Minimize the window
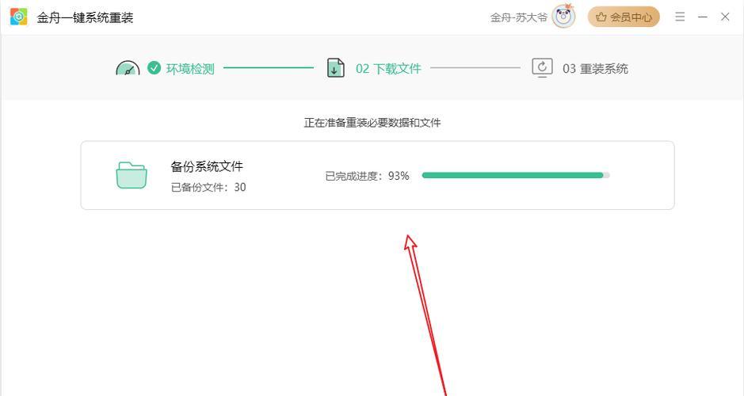This screenshot has height=396, width=744. coord(703,17)
